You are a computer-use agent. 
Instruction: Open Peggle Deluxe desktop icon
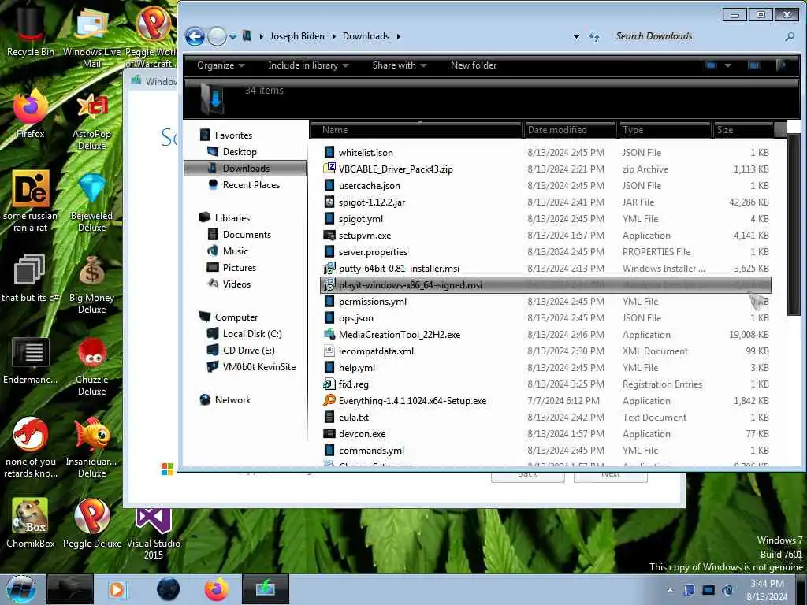tap(91, 523)
